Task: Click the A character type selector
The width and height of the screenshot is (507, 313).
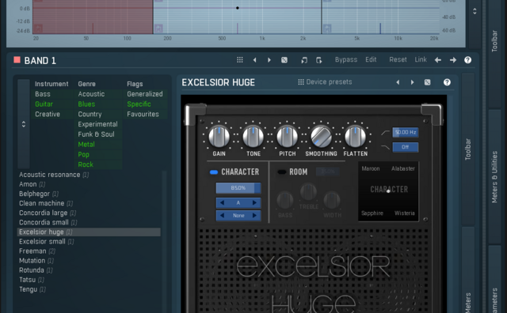Action: tap(238, 202)
